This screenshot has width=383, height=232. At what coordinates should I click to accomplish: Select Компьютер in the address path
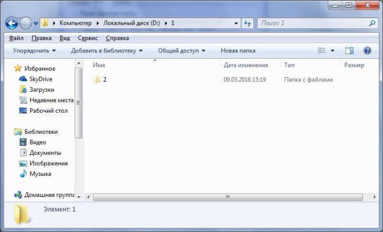point(76,23)
